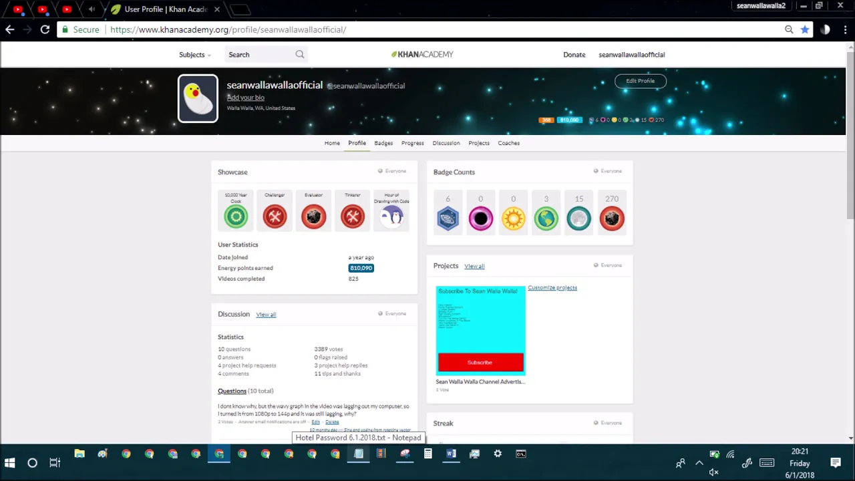Screen dimensions: 855x481
Task: Click the browser back arrow
Action: [9, 29]
